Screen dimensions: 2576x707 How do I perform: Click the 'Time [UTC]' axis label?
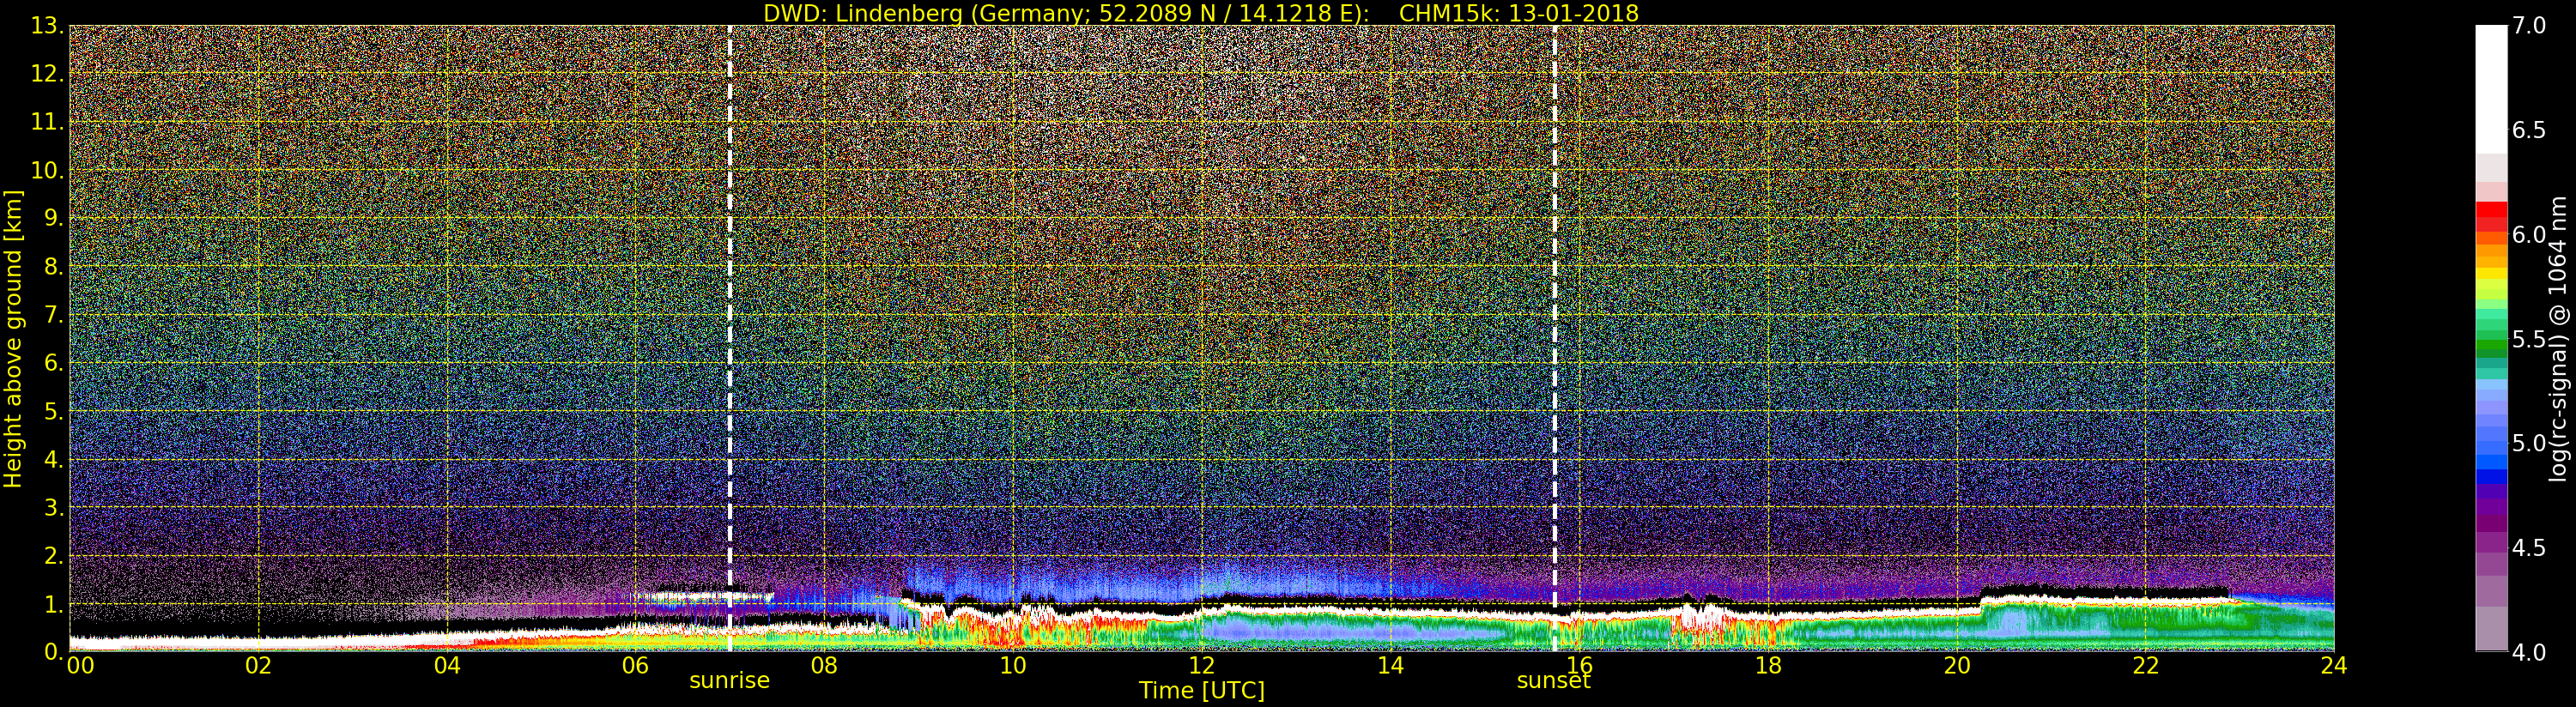1202,690
